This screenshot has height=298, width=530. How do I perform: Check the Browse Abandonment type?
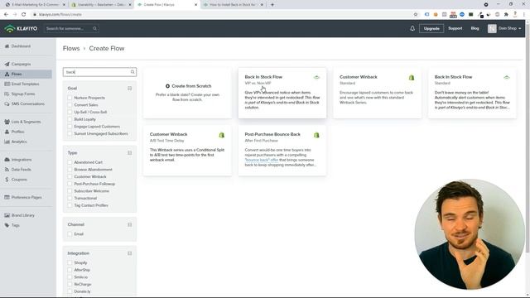click(x=70, y=170)
